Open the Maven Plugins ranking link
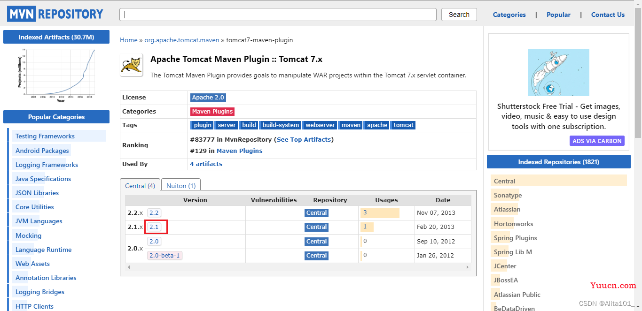The height and width of the screenshot is (311, 642). click(240, 151)
